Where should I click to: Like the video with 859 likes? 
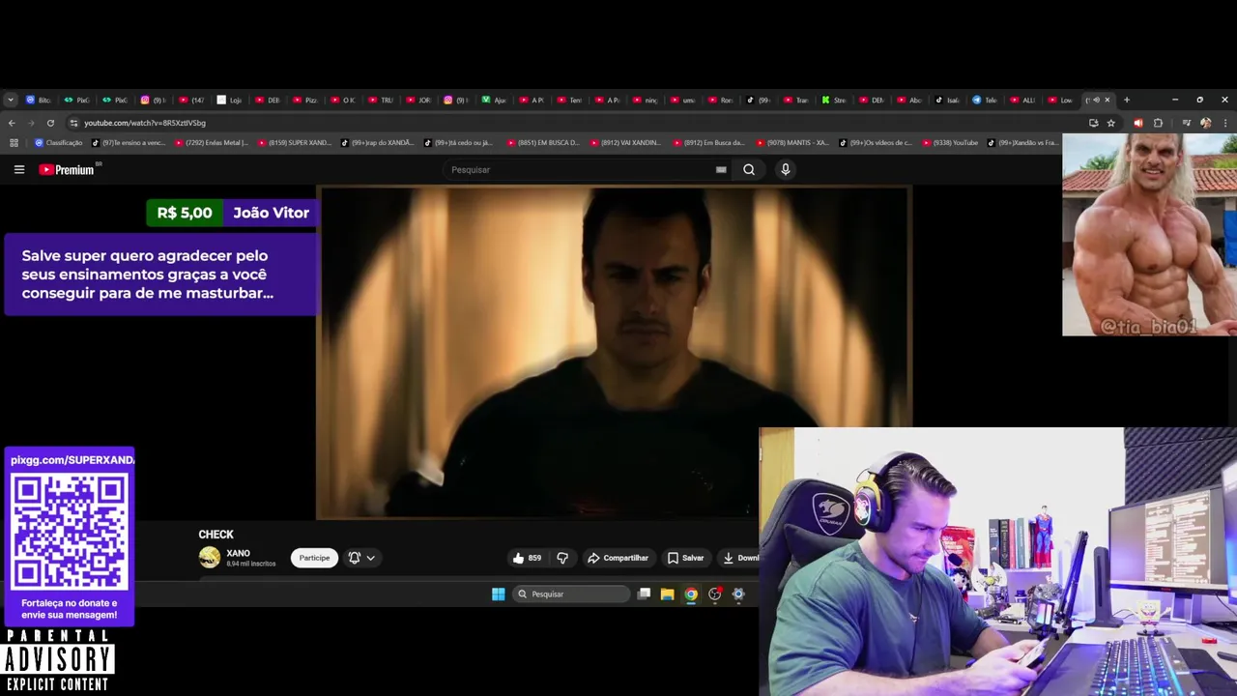tap(527, 558)
